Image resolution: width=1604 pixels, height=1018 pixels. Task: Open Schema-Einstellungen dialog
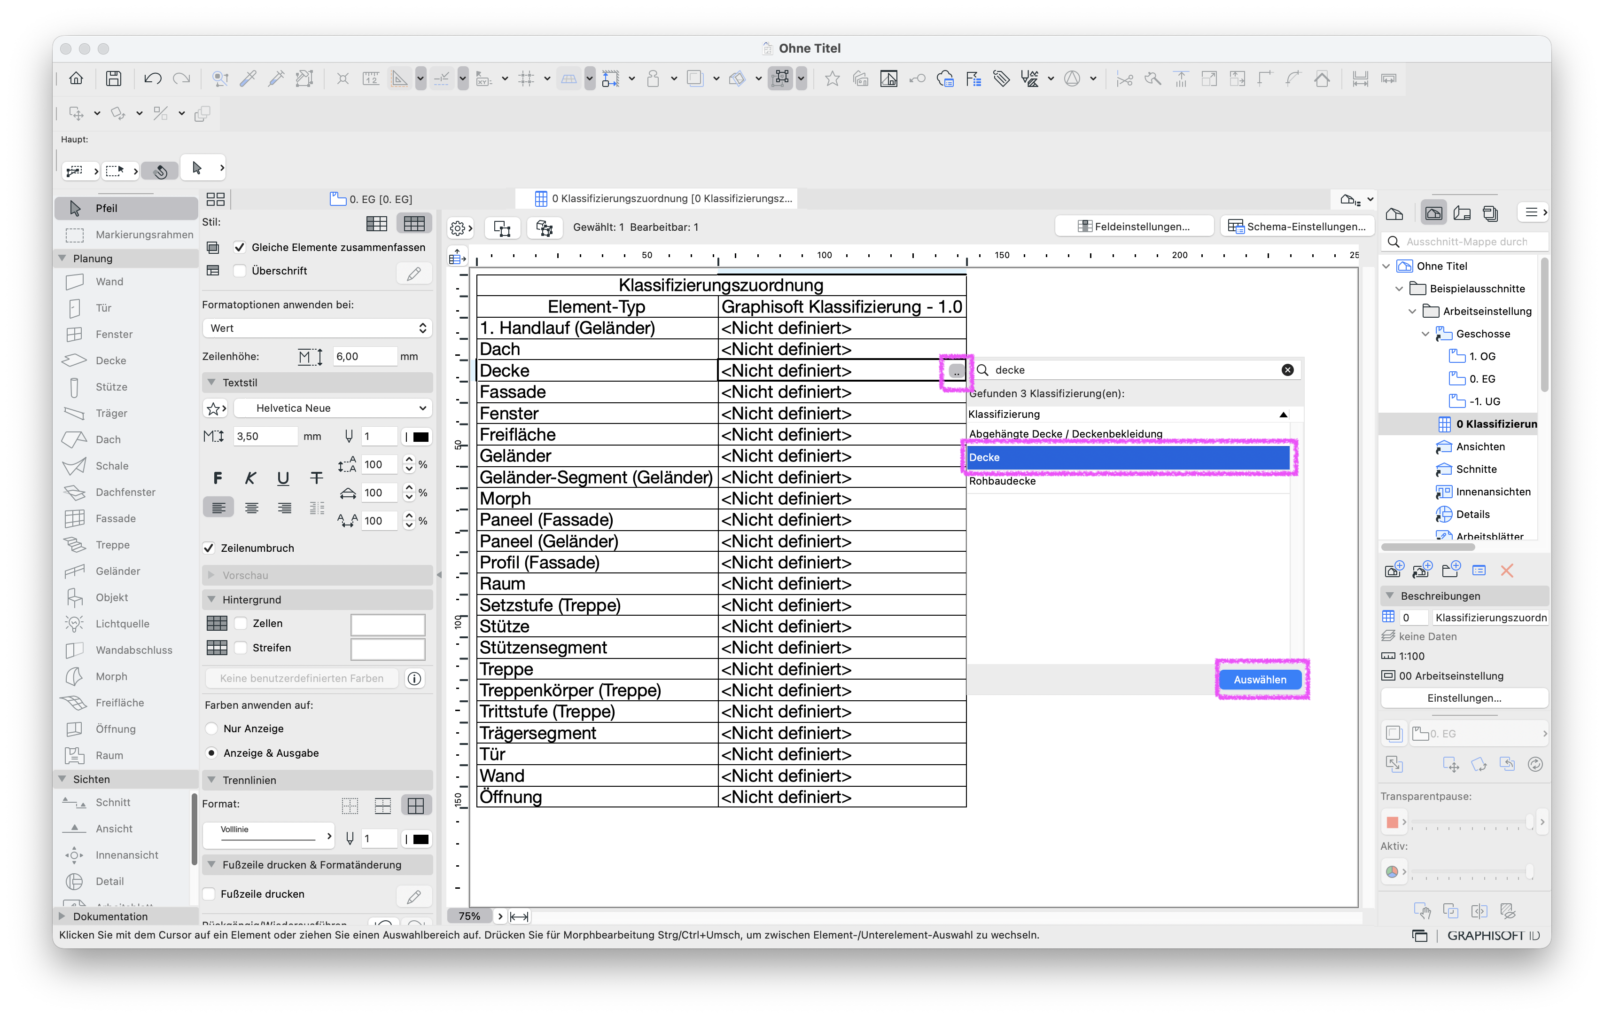coord(1297,227)
